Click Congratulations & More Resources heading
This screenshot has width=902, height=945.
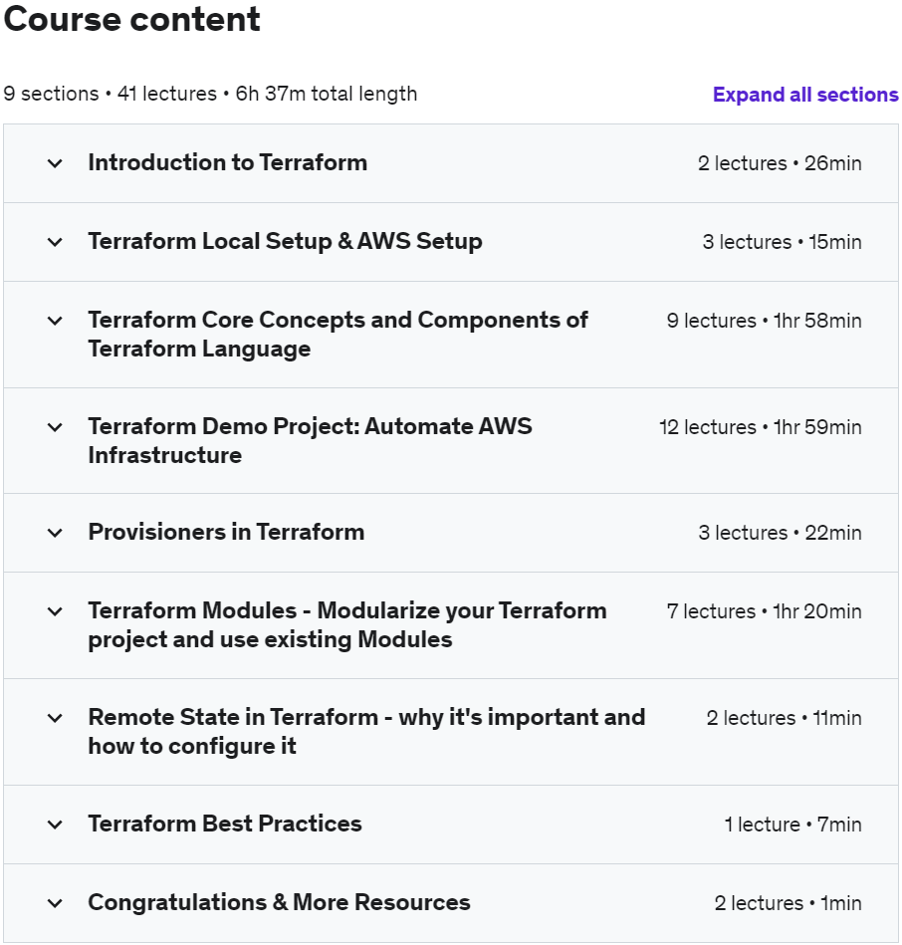(x=279, y=902)
